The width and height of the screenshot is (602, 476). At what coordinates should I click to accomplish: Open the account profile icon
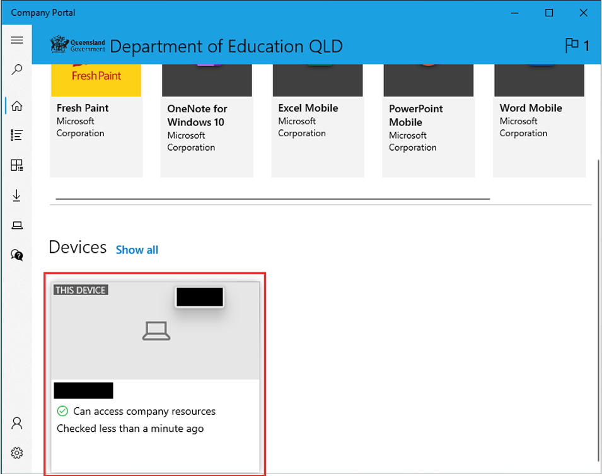[x=17, y=423]
